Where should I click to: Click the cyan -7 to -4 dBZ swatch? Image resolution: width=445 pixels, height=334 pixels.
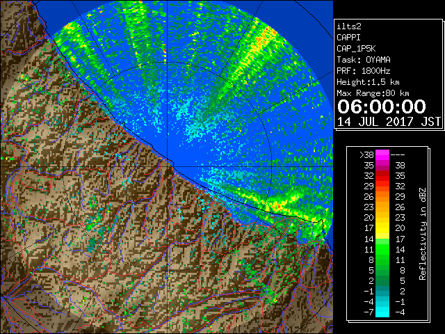click(382, 312)
